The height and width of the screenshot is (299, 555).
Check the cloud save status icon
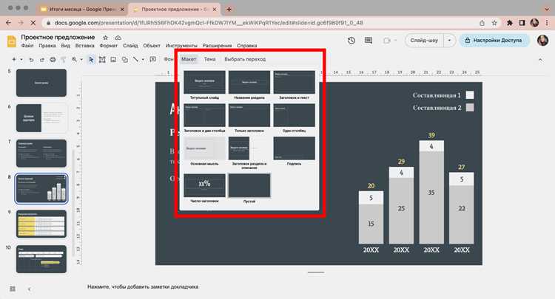118,38
